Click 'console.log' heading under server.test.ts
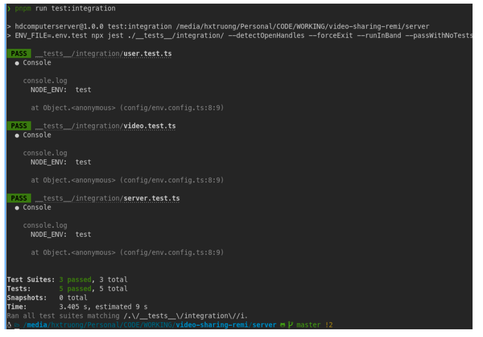This screenshot has height=337, width=483. click(45, 225)
